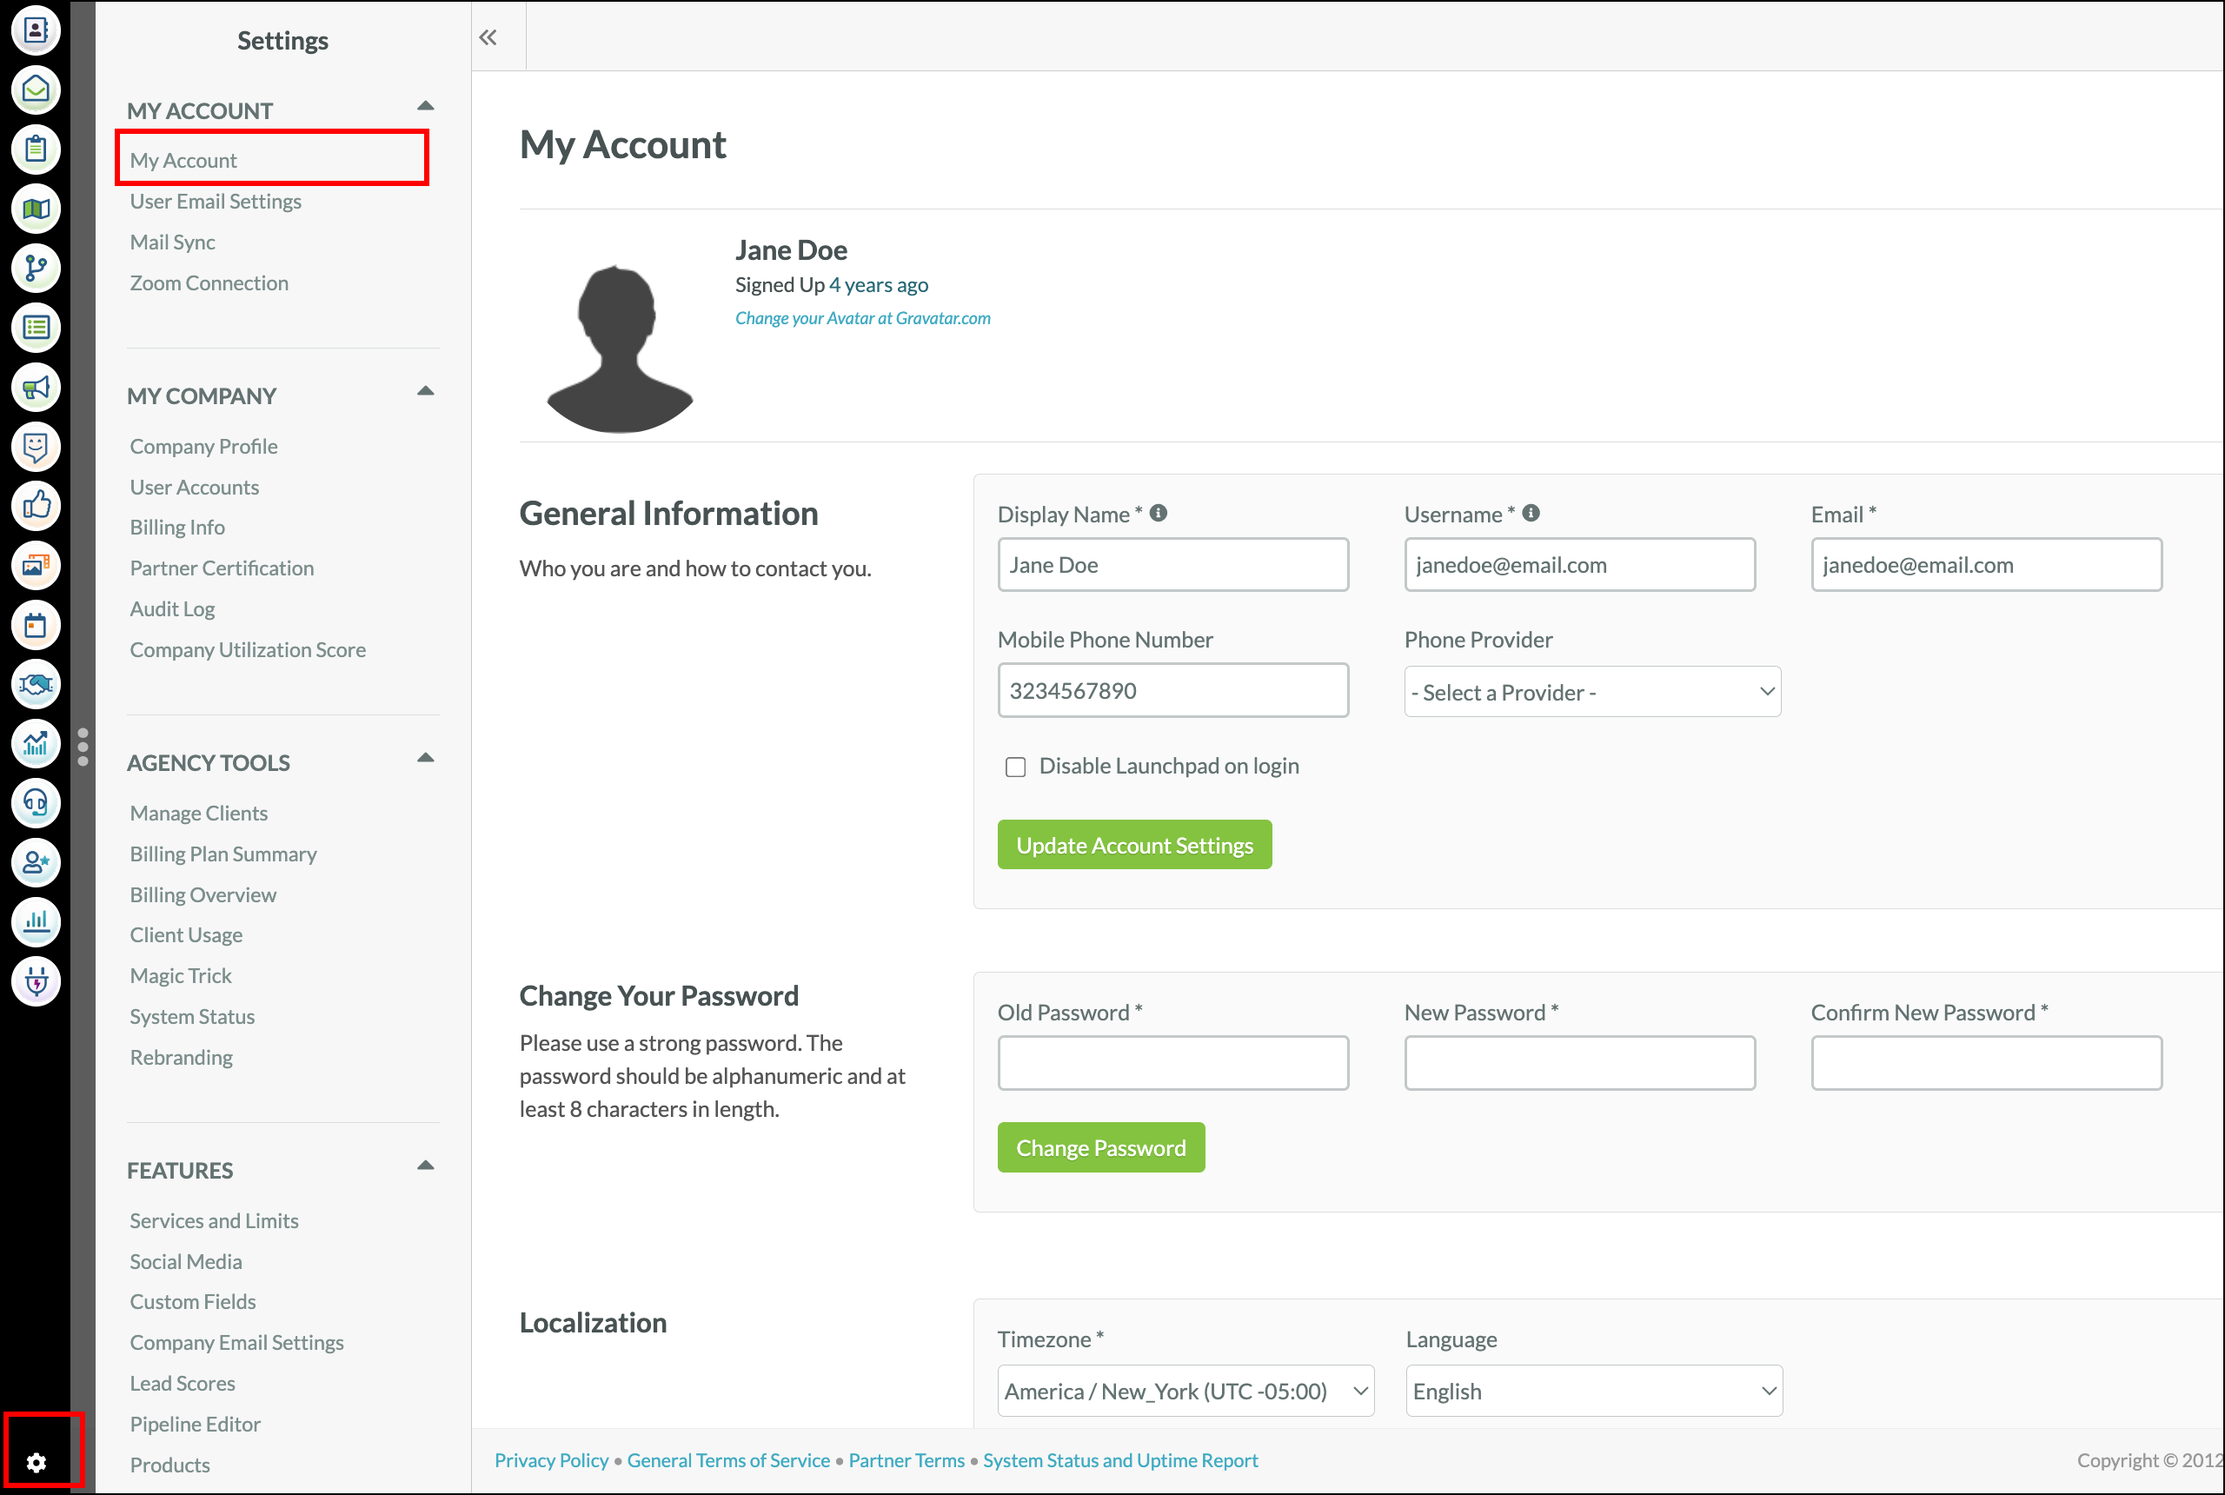Open Change your Avatar at Gravatar.com link
Image resolution: width=2225 pixels, height=1495 pixels.
pos(862,318)
